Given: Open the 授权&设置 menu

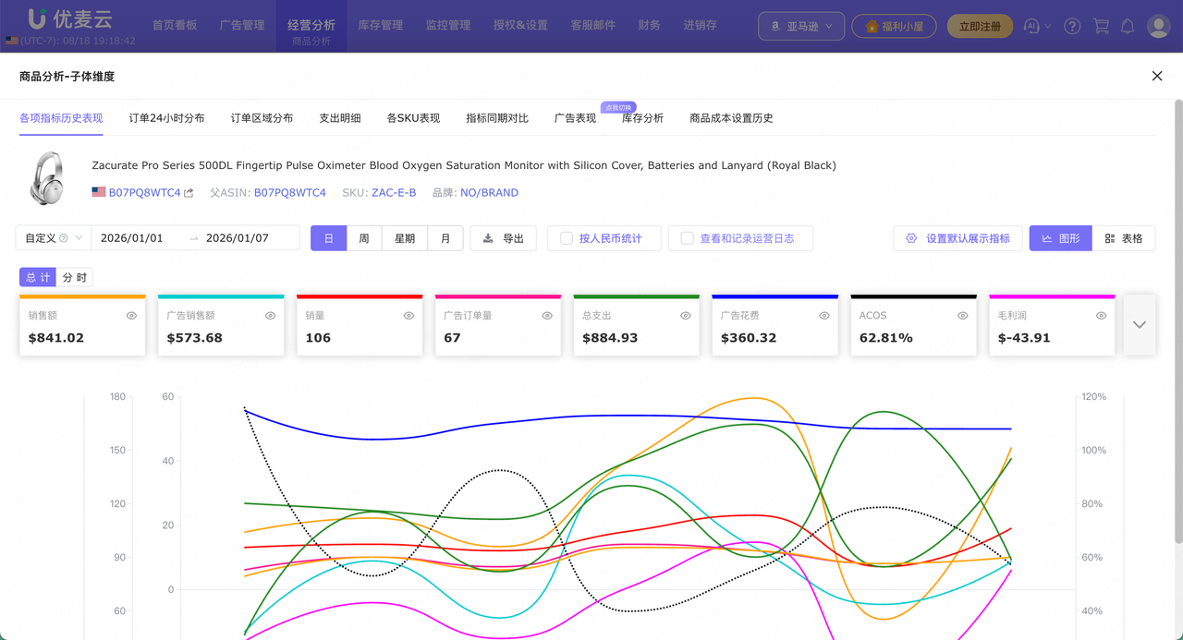Looking at the screenshot, I should pos(520,25).
